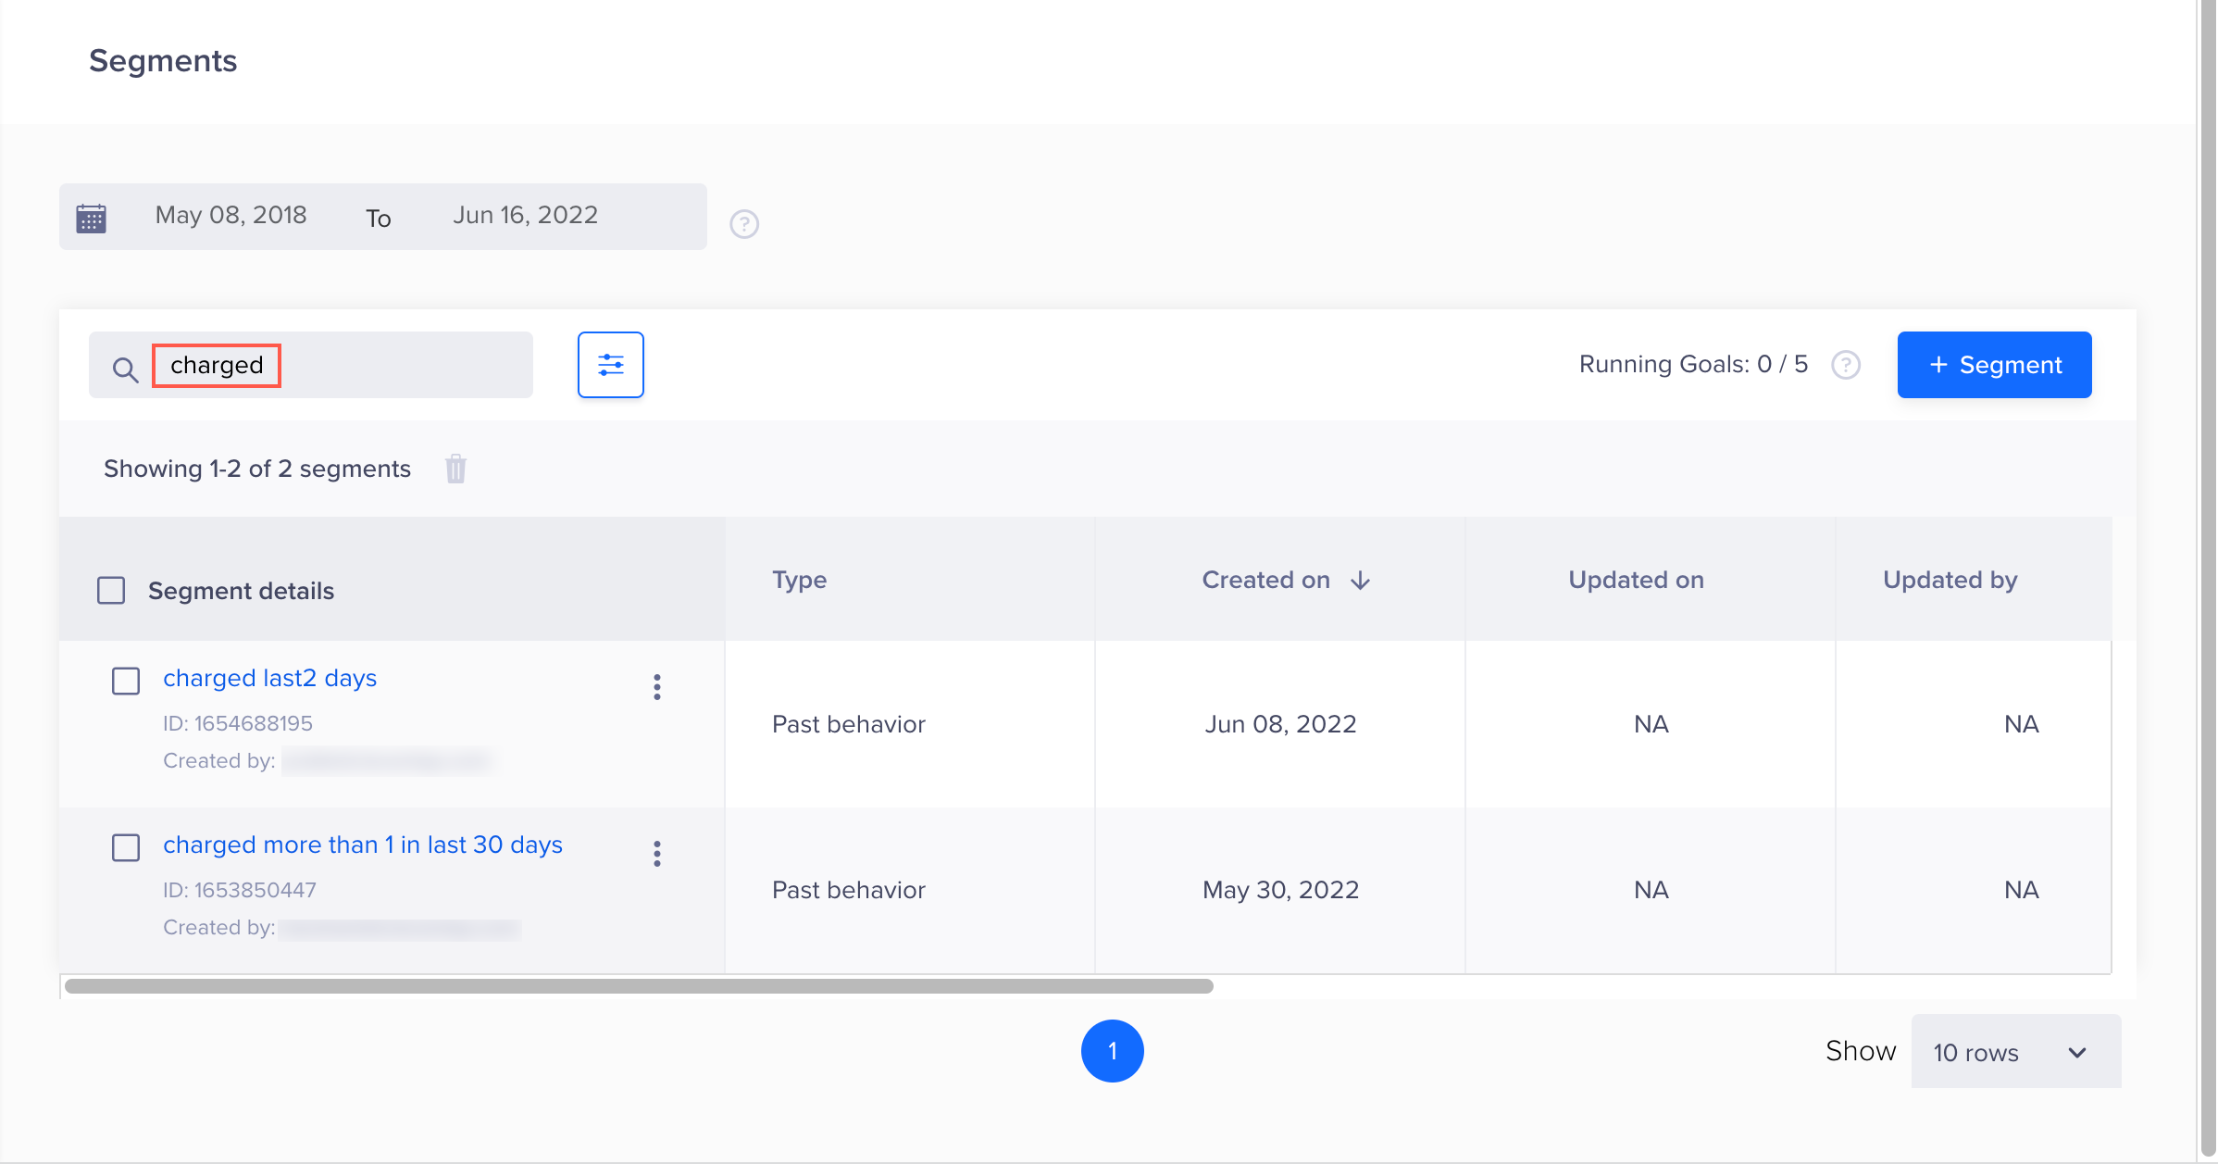Click the Updated by column header
This screenshot has width=2218, height=1164.
tap(1950, 580)
